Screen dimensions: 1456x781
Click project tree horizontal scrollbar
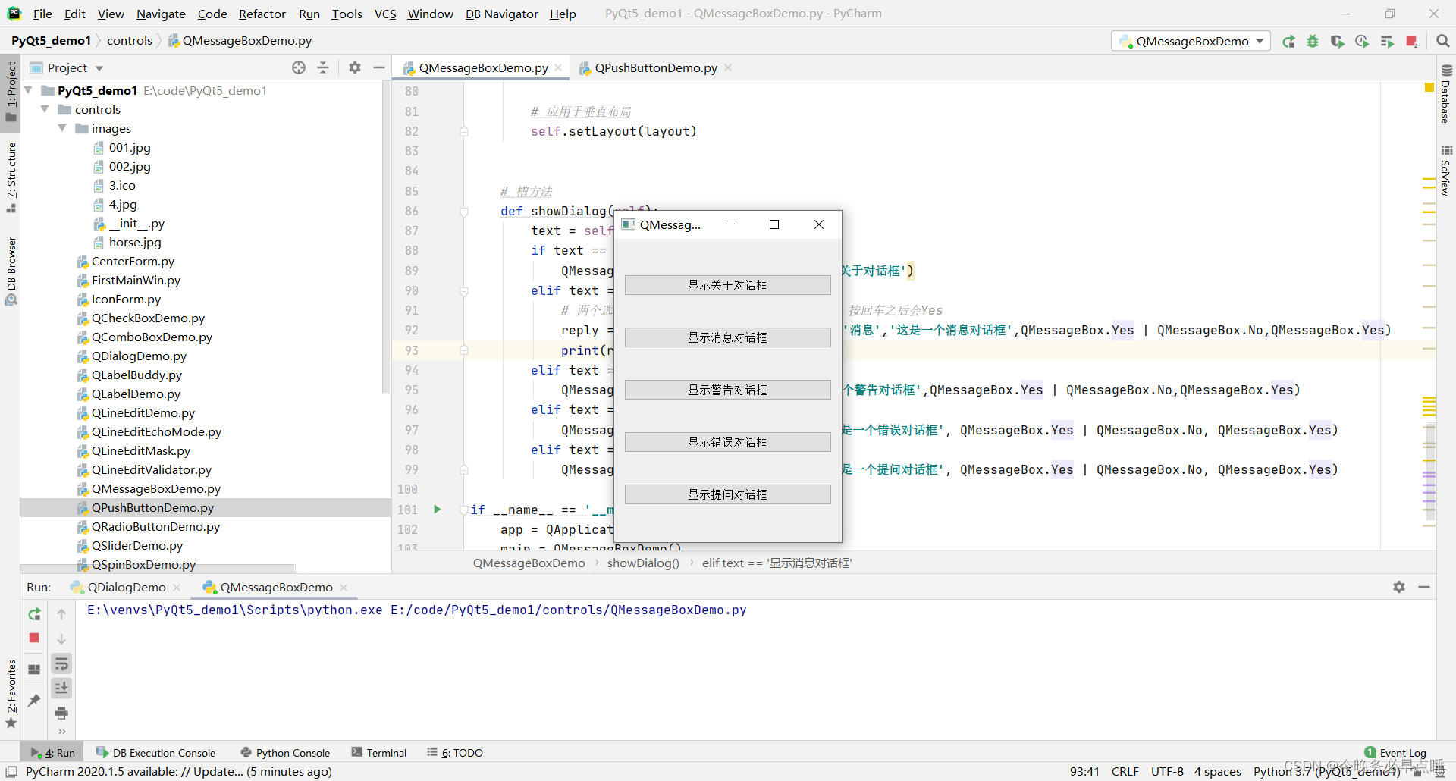coord(158,567)
